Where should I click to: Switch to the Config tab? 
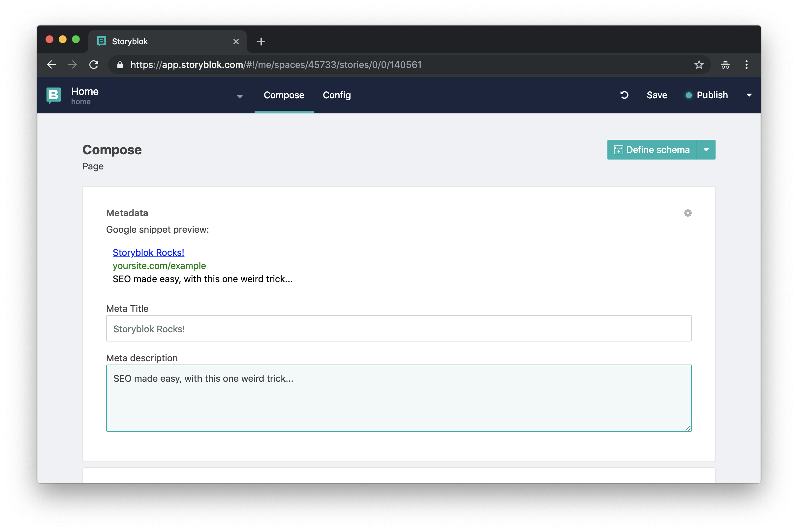336,95
